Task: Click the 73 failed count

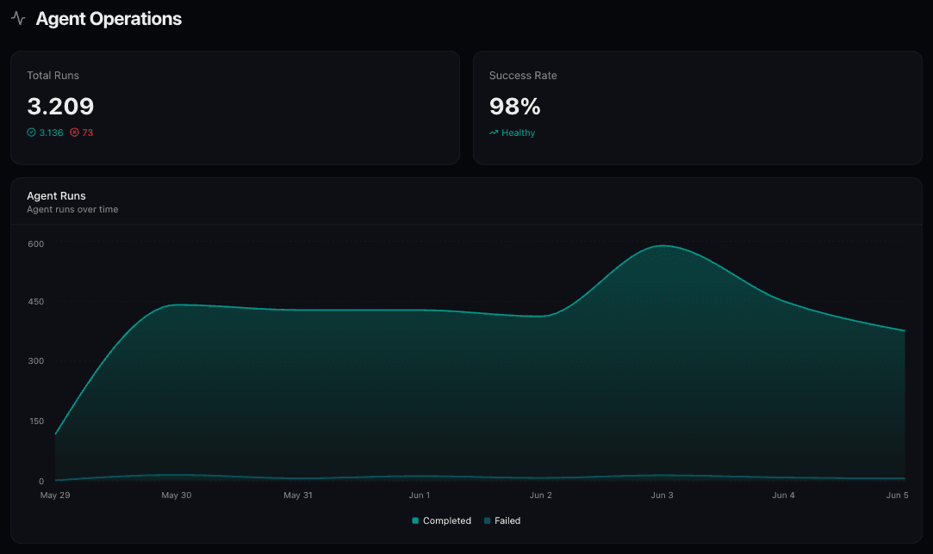Action: [88, 132]
